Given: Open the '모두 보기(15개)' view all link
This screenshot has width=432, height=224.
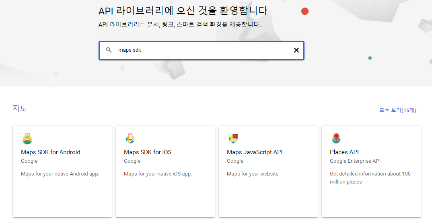Looking at the screenshot, I should tap(397, 110).
